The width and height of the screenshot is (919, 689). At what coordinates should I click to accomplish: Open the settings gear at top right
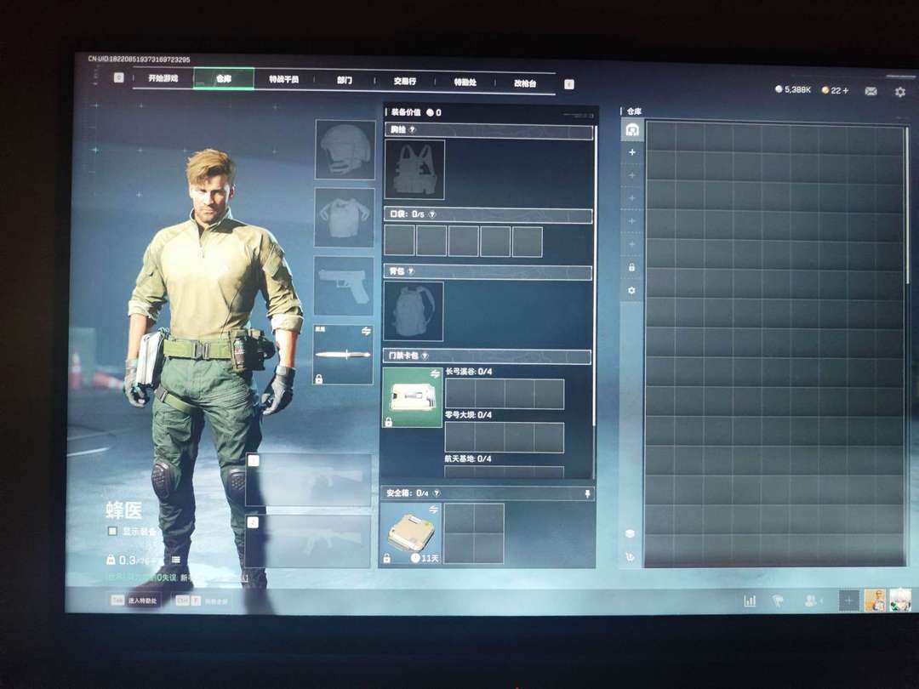(900, 91)
